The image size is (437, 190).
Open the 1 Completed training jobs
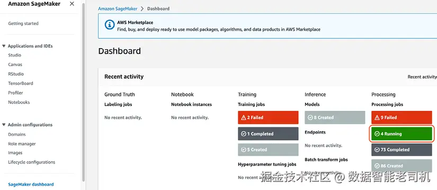(268, 134)
